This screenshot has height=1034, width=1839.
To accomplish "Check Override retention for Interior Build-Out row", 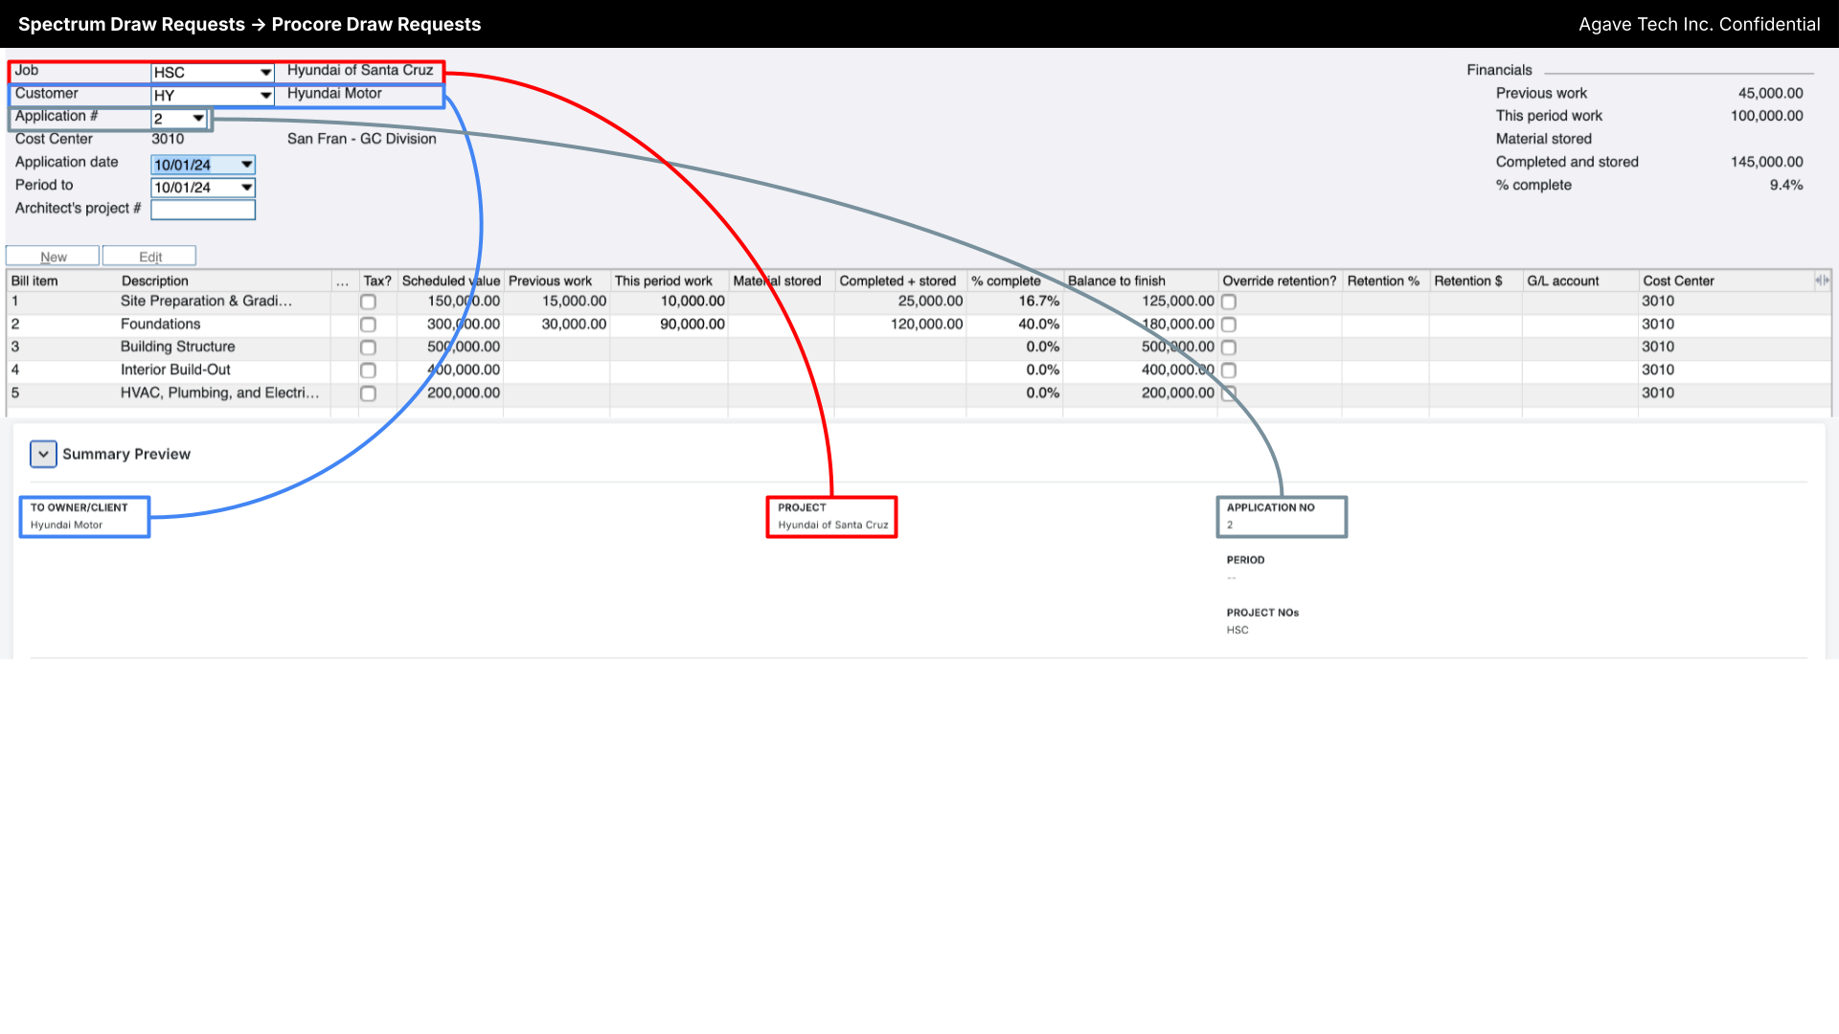I will click(x=1229, y=371).
